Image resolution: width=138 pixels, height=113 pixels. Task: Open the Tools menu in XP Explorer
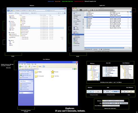[32, 64]
